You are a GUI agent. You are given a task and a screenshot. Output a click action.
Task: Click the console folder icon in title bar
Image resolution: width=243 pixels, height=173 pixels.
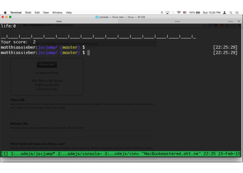(97, 17)
